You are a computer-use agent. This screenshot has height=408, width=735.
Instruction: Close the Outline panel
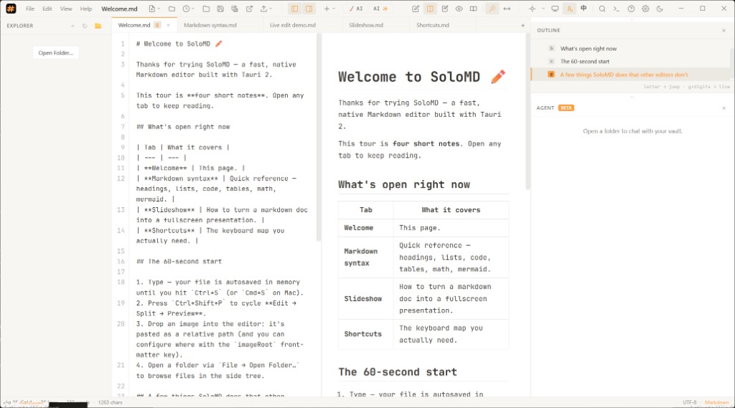[x=724, y=30]
